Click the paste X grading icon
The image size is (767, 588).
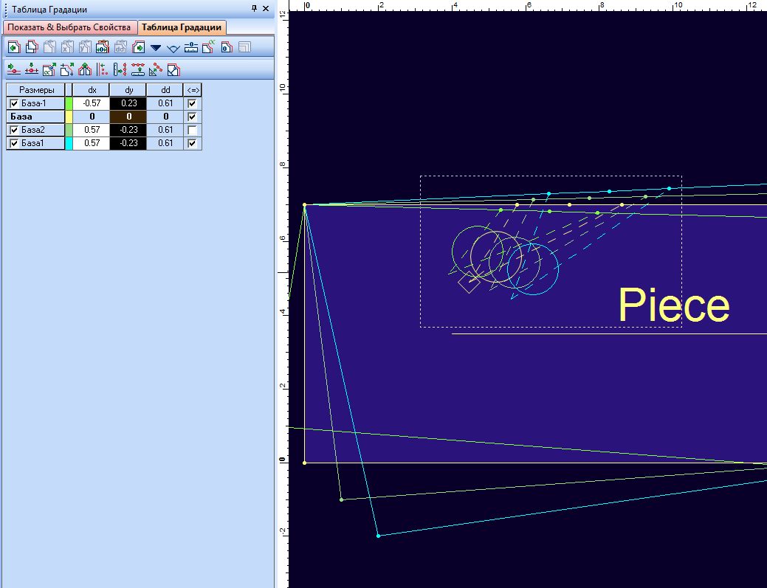click(x=67, y=47)
